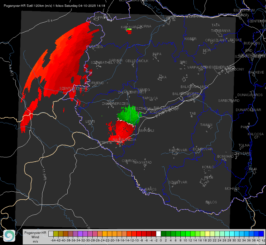This screenshot has width=266, height=245.
Task: Click the TAPOLCA city label
Action: (x=150, y=98)
